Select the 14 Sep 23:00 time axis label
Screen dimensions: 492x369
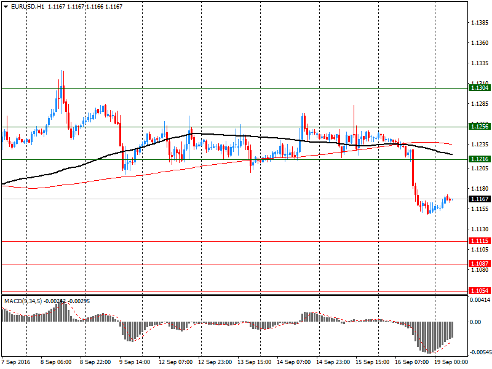tap(333, 362)
